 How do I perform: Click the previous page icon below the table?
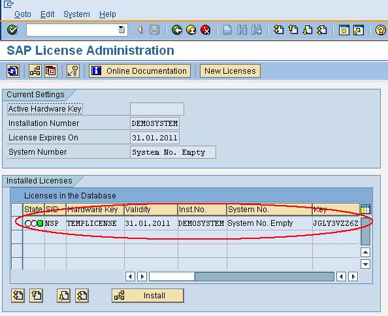pos(36,296)
